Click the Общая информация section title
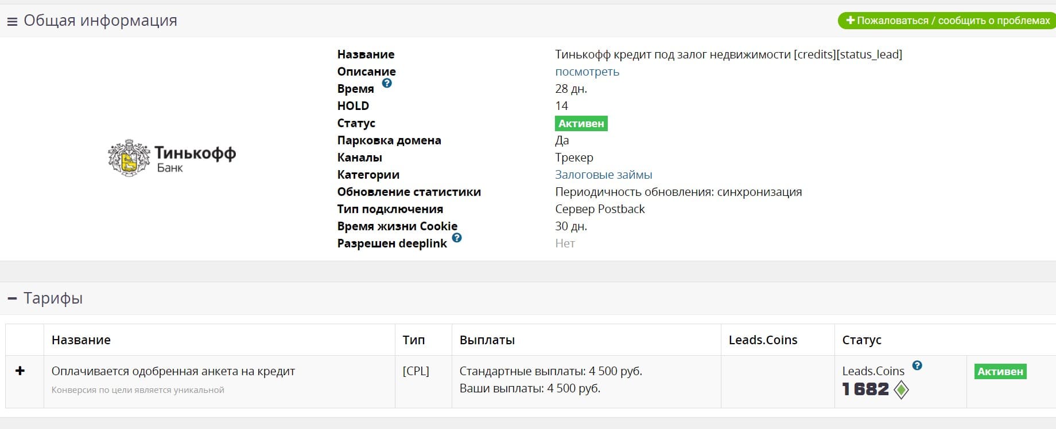 [100, 21]
